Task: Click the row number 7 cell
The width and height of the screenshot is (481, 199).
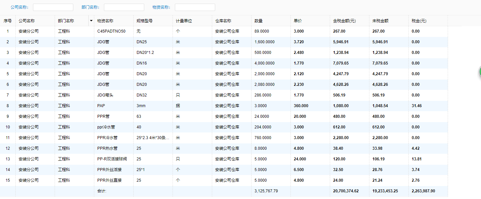Action: [8, 95]
